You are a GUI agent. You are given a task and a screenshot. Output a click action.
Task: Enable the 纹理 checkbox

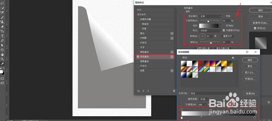point(140,29)
